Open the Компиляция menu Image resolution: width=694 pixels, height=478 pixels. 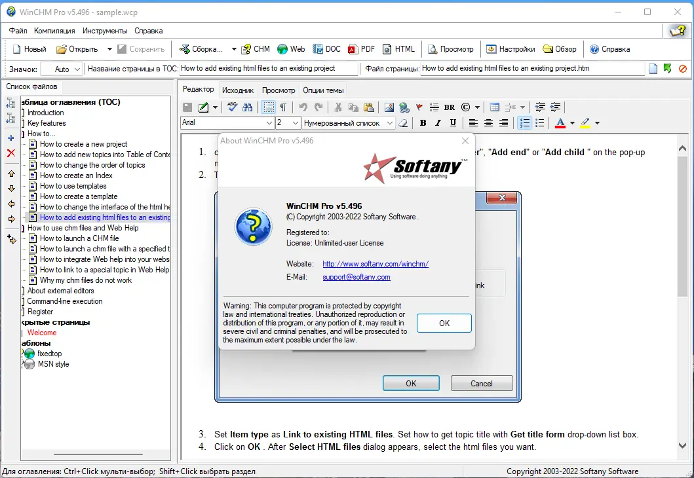pyautogui.click(x=54, y=31)
